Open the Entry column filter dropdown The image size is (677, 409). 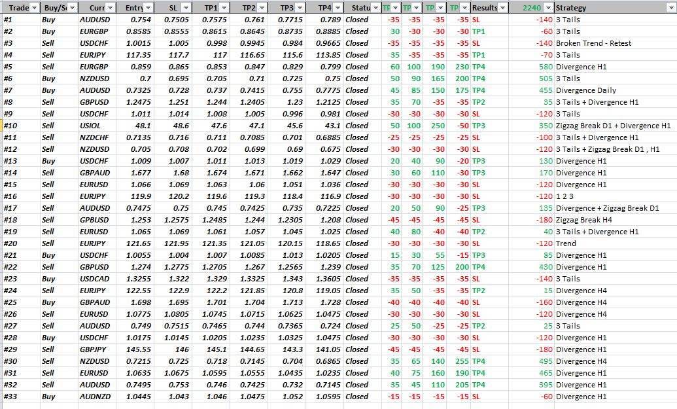148,8
